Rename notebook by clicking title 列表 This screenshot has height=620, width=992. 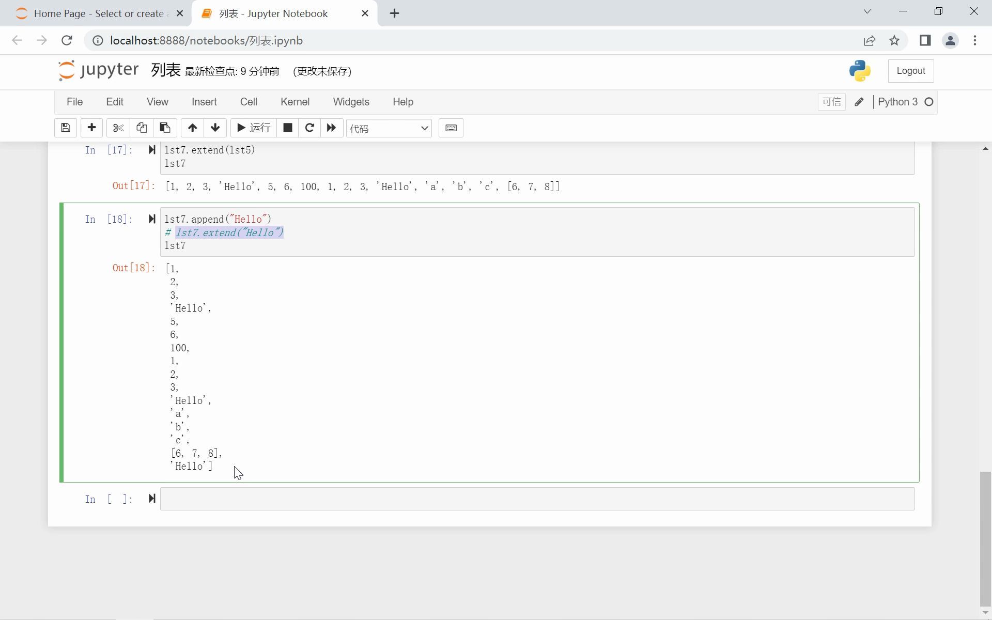point(165,70)
